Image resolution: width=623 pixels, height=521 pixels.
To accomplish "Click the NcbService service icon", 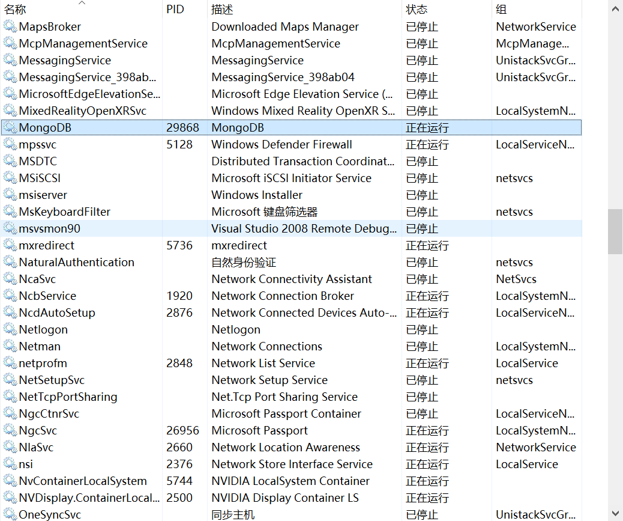I will [x=10, y=296].
